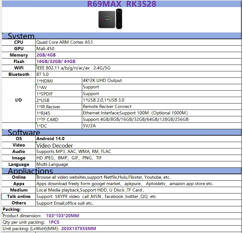
Task: Click the 'Language' label cell
Action: pyautogui.click(x=19, y=165)
